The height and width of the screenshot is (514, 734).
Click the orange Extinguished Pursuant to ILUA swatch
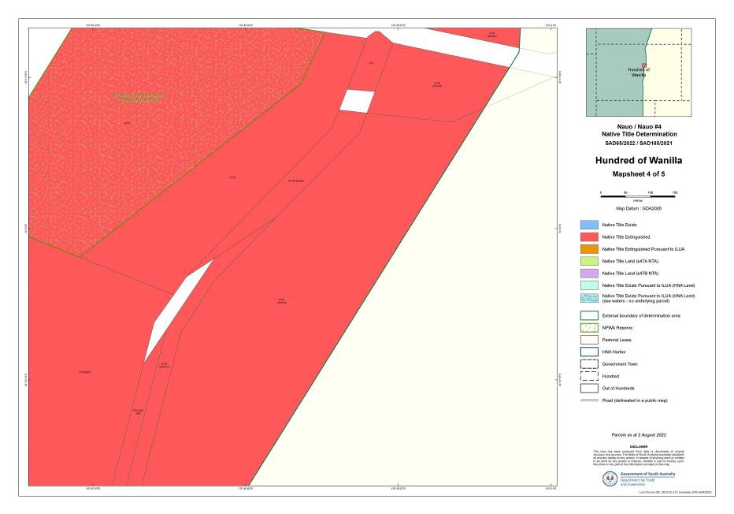589,249
